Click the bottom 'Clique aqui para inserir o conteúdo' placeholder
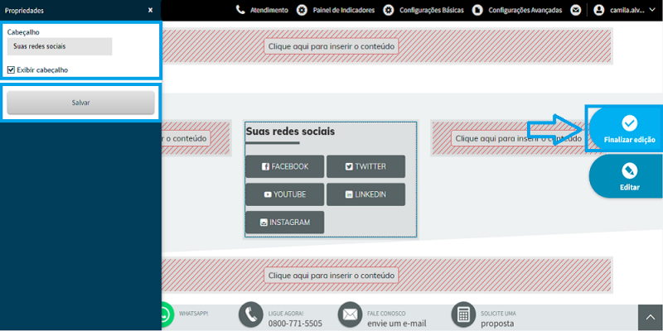Screen dimensions: 663x331 coord(331,276)
